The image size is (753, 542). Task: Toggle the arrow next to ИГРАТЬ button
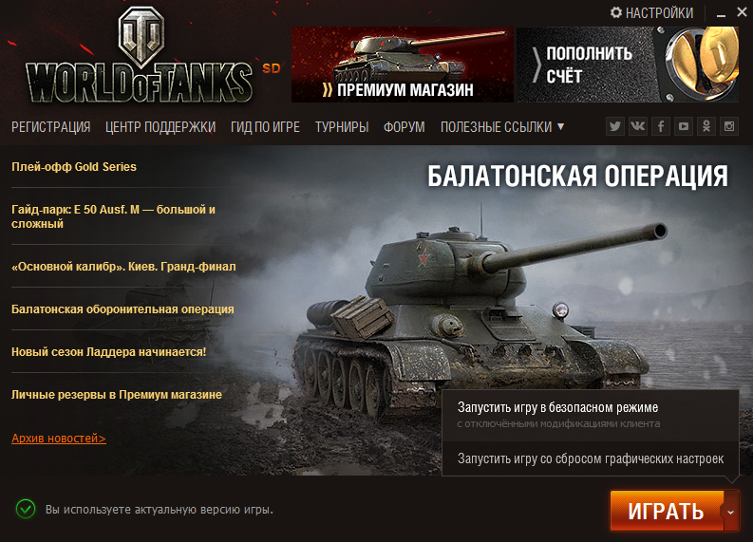tap(731, 512)
